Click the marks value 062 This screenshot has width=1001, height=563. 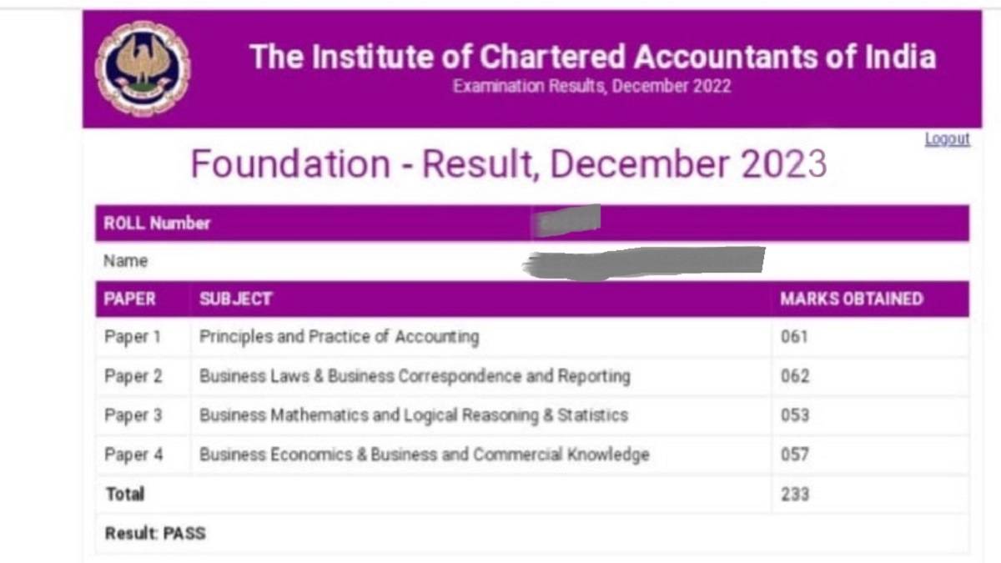tap(796, 376)
